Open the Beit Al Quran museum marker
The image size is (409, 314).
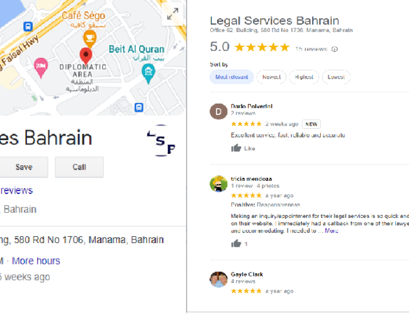[148, 73]
